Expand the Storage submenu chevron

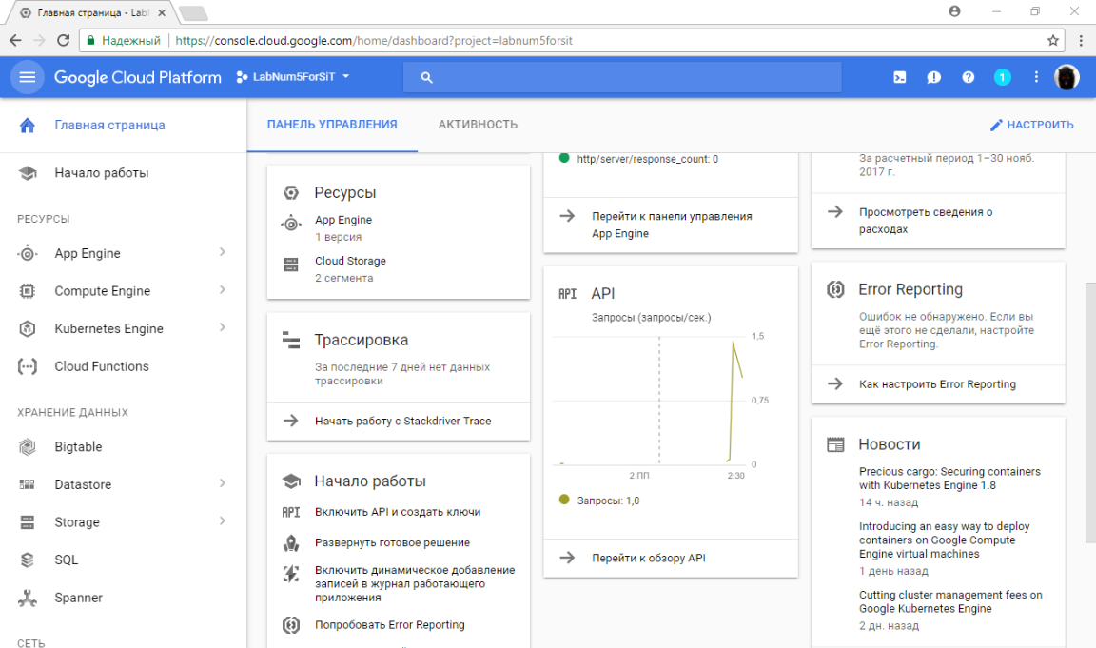tap(223, 521)
